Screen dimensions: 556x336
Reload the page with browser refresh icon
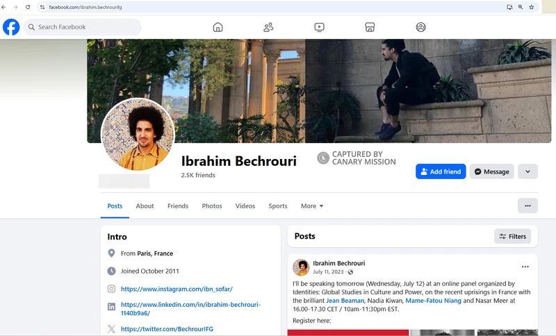coord(28,7)
